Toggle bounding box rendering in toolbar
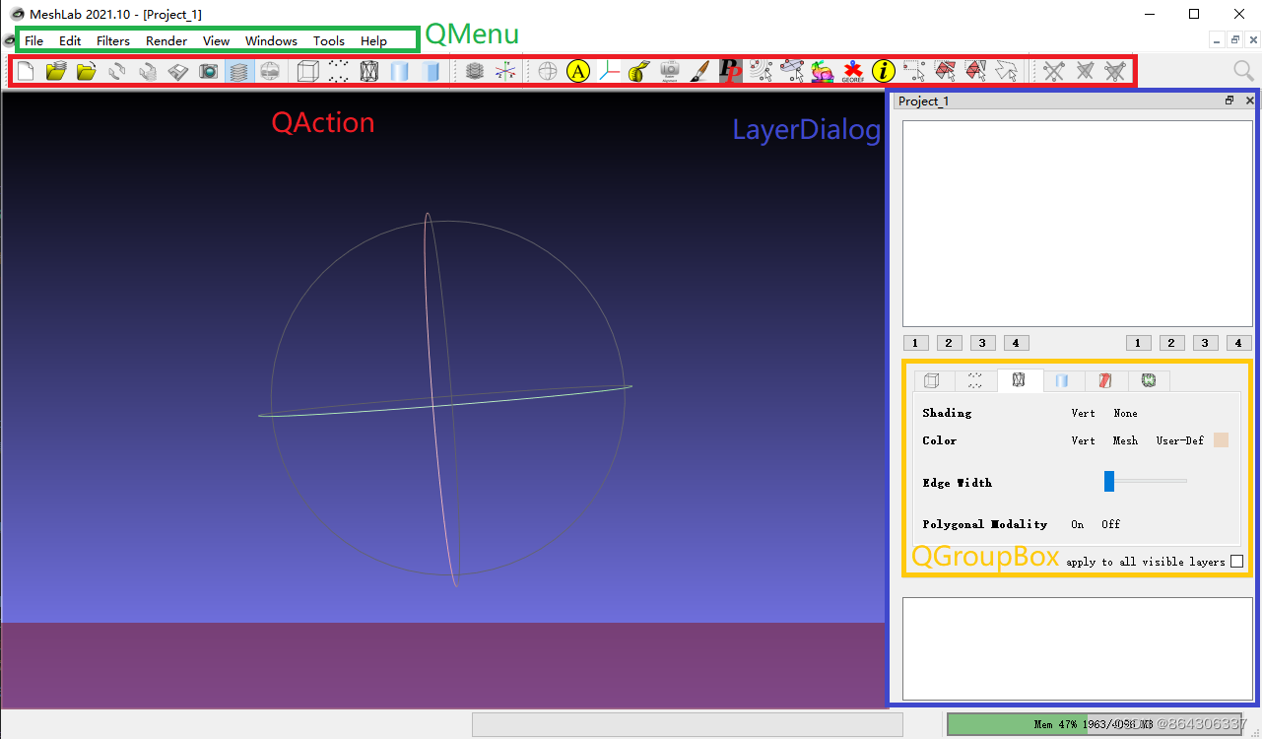1262x739 pixels. point(308,71)
